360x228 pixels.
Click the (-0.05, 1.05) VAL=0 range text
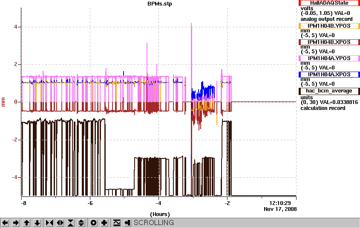click(x=325, y=13)
